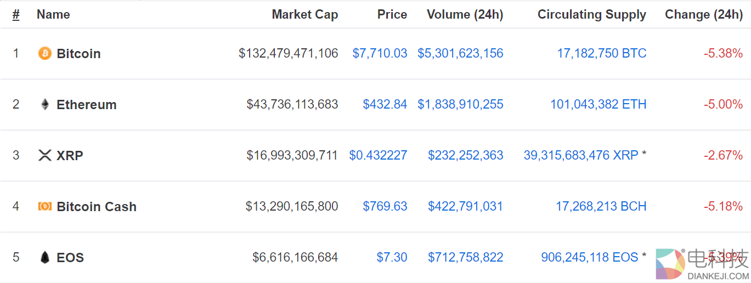Click the DIANKEJI watermark logo
This screenshot has height=283, width=751.
702,264
